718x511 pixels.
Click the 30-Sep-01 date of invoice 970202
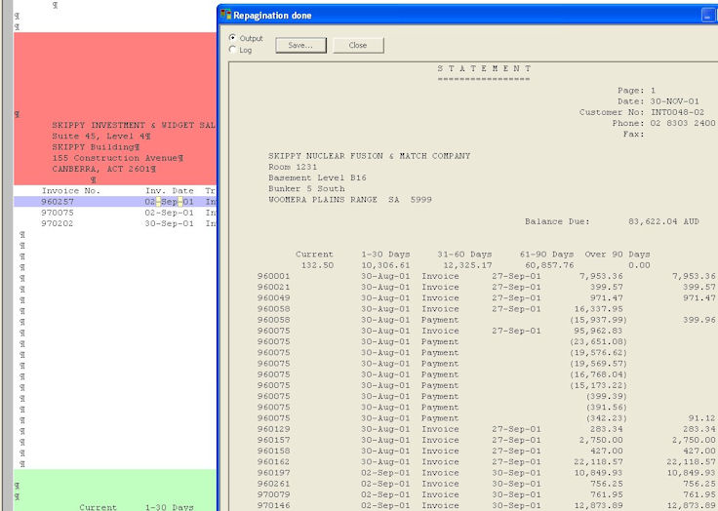pos(170,223)
